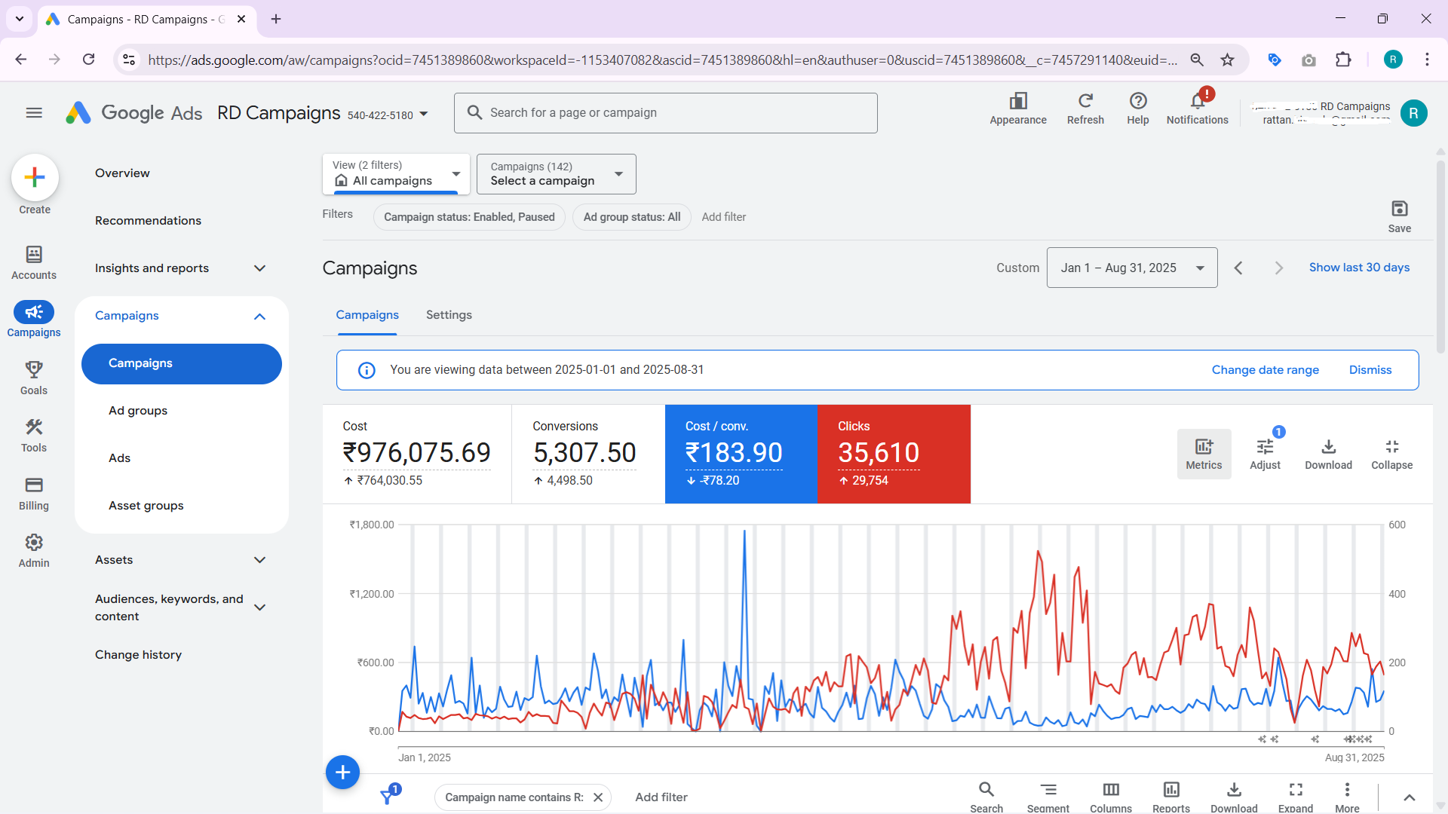
Task: Click the Refresh icon in the header
Action: click(x=1085, y=102)
